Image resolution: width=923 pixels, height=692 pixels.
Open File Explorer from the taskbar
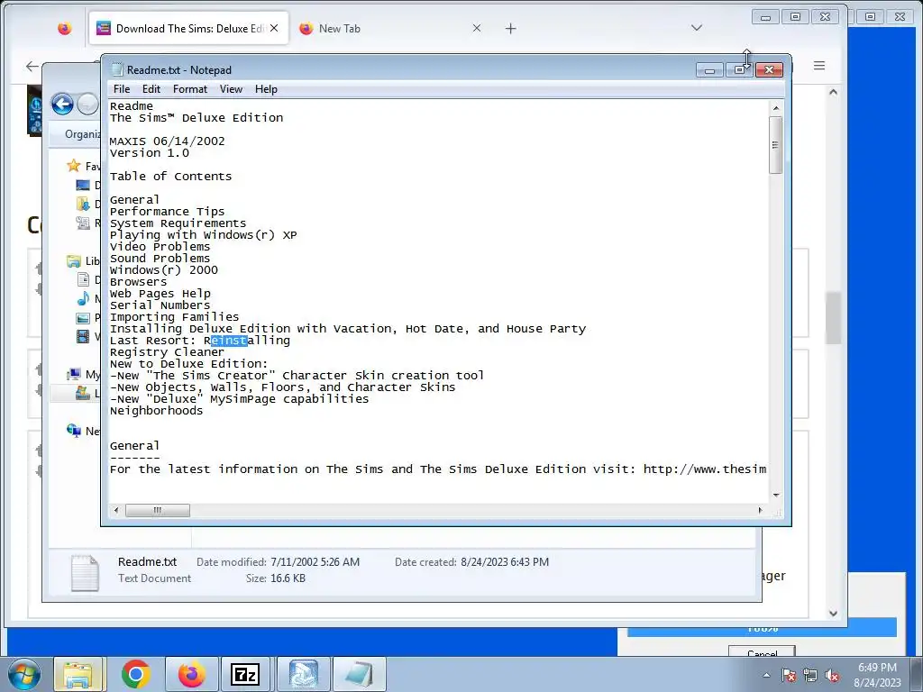coord(78,674)
